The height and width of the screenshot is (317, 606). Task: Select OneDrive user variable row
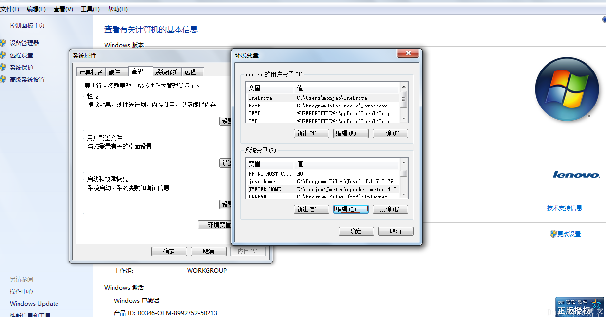(x=323, y=98)
